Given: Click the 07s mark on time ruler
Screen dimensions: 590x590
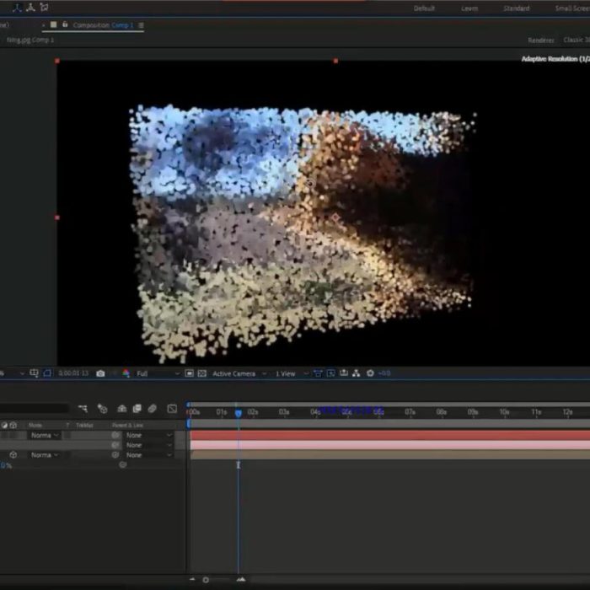Looking at the screenshot, I should (410, 412).
